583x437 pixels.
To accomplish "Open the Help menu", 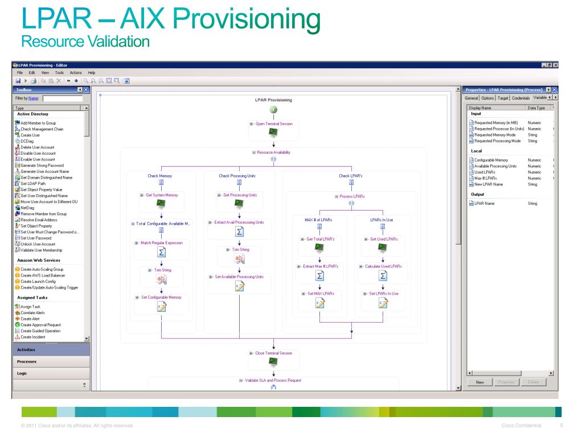I will pyautogui.click(x=92, y=72).
